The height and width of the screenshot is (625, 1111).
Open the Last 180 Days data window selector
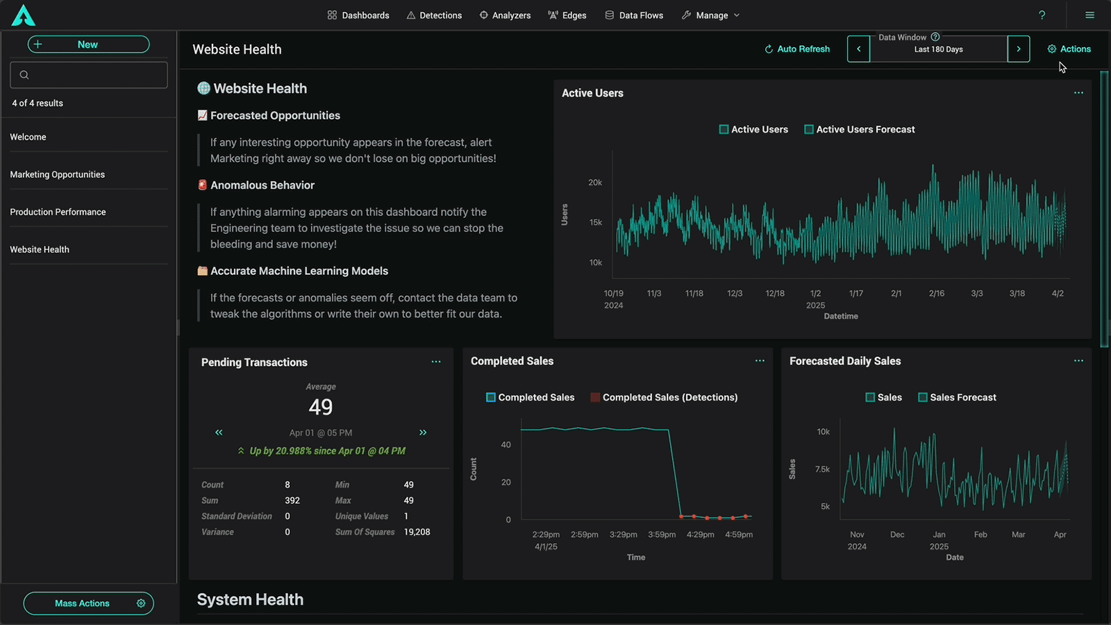(939, 49)
